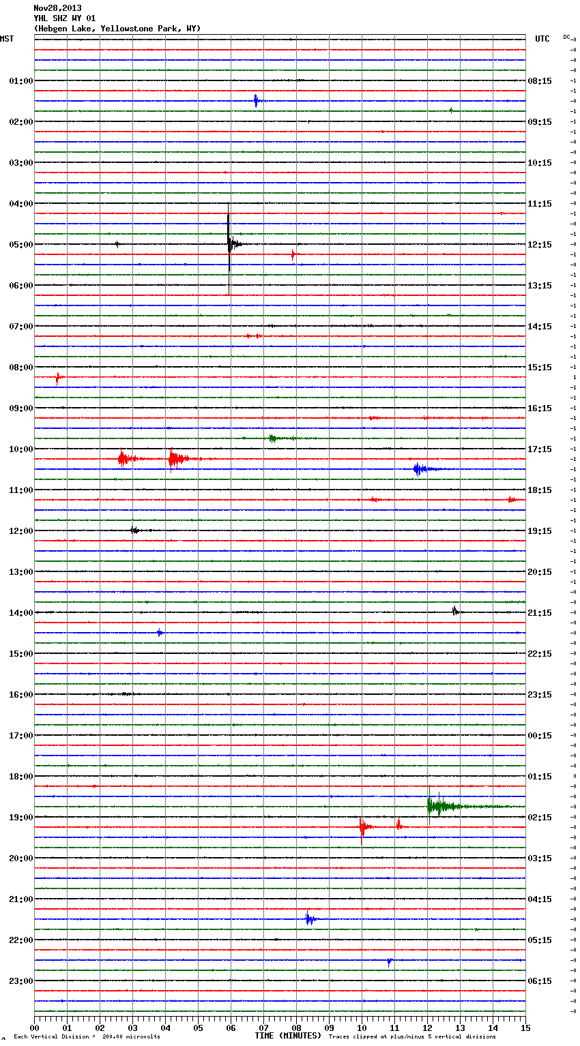Click "(Hebgen Lake, Yellowstone Park, WY)" title

coord(117,29)
